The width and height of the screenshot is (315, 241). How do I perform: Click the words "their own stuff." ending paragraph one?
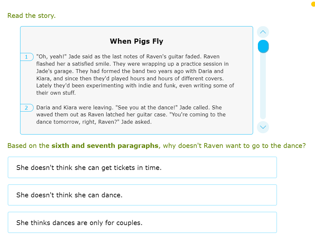(x=56, y=93)
